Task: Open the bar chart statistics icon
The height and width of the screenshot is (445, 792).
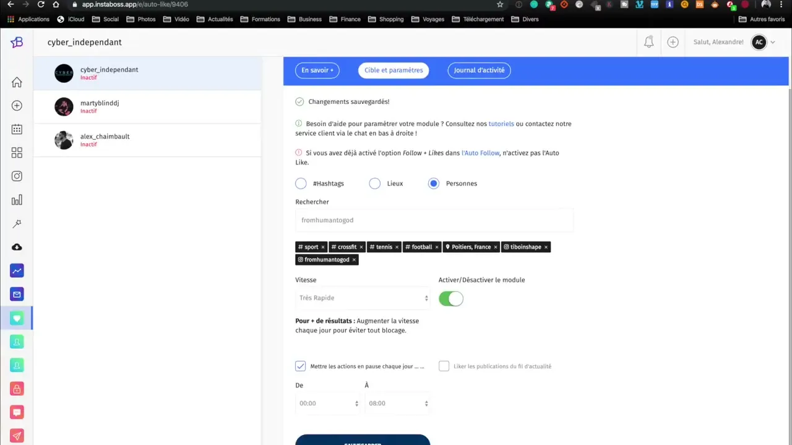Action: (x=17, y=200)
